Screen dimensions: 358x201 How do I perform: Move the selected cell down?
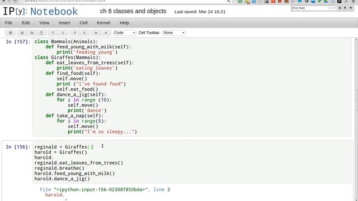pyautogui.click(x=63, y=33)
